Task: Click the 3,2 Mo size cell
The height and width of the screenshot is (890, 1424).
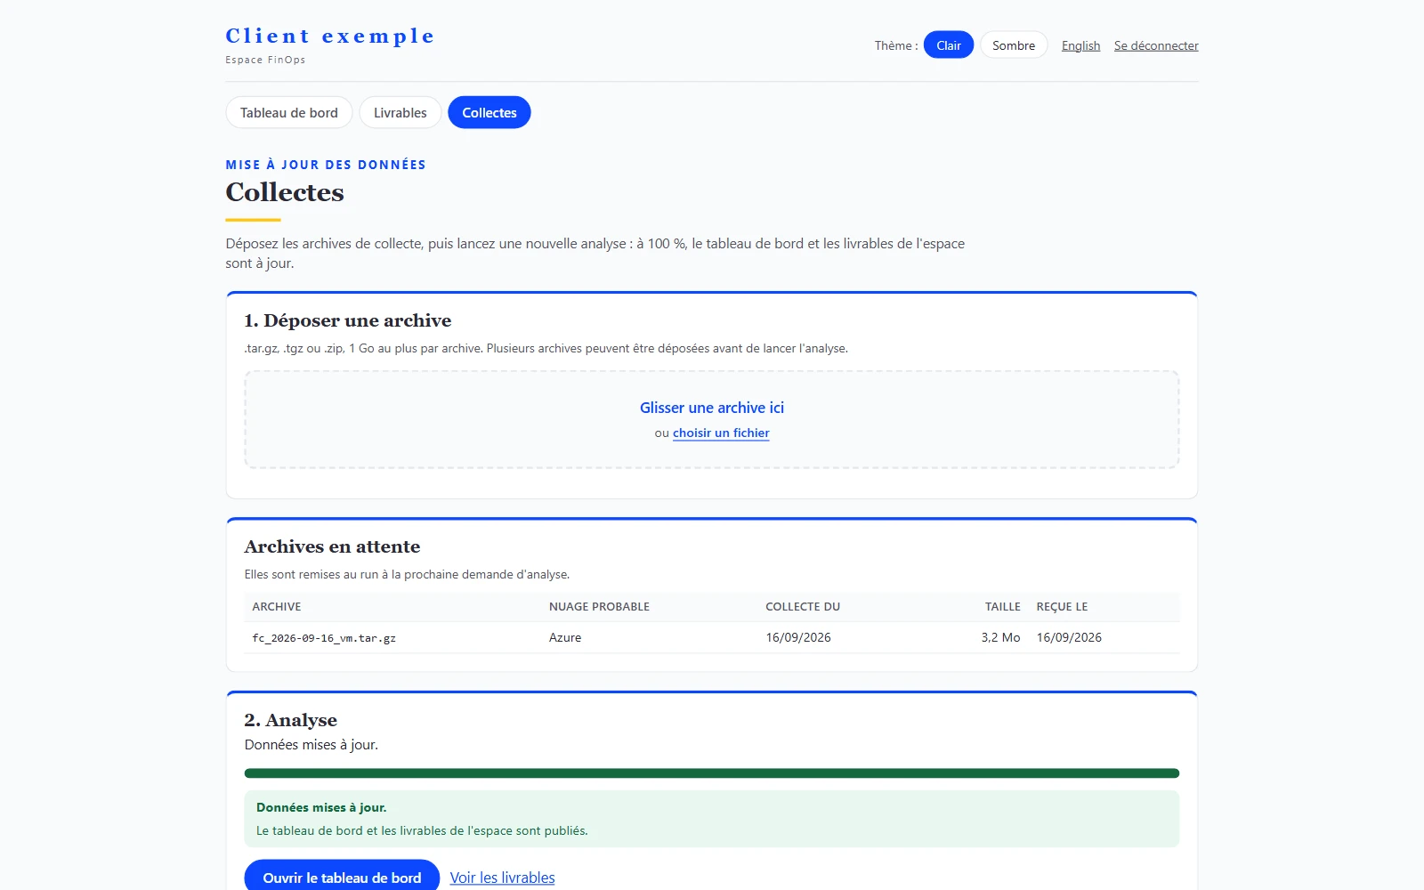Action: click(x=1000, y=638)
